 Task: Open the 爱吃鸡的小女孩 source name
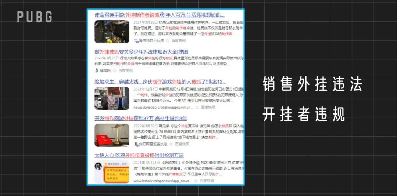(151, 40)
